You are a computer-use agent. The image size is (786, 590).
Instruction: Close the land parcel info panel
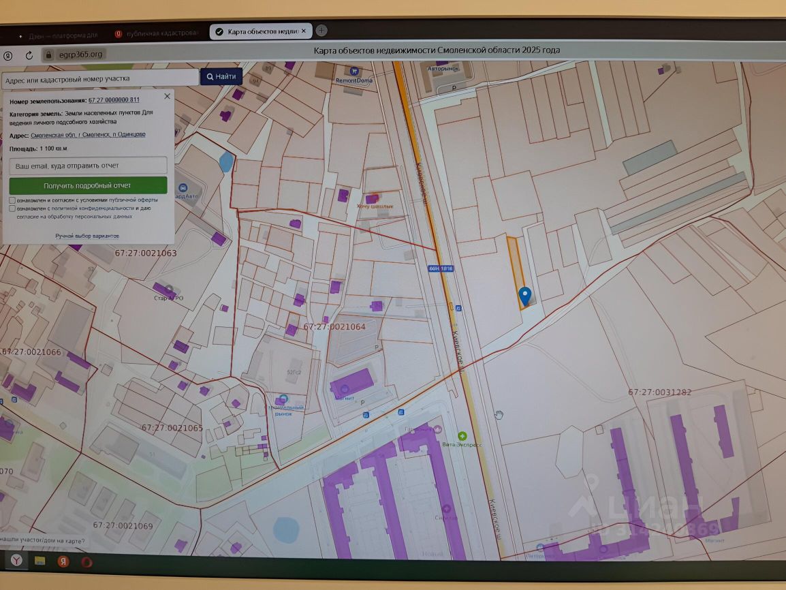coord(168,96)
